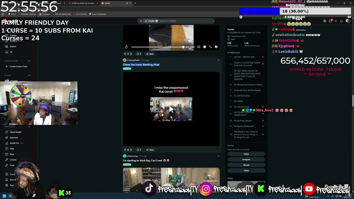Open a new browser tab
The height and width of the screenshot is (199, 354).
click(135, 3)
